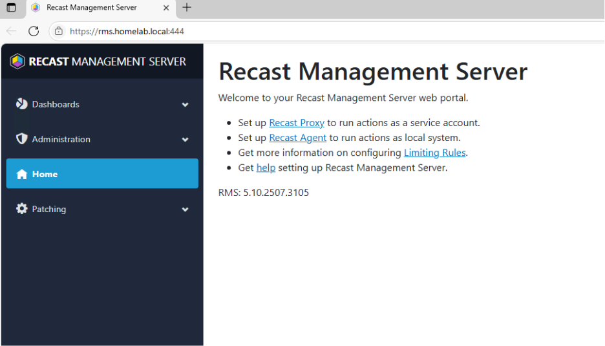Click the Administration shield icon
The image size is (605, 346).
(21, 138)
